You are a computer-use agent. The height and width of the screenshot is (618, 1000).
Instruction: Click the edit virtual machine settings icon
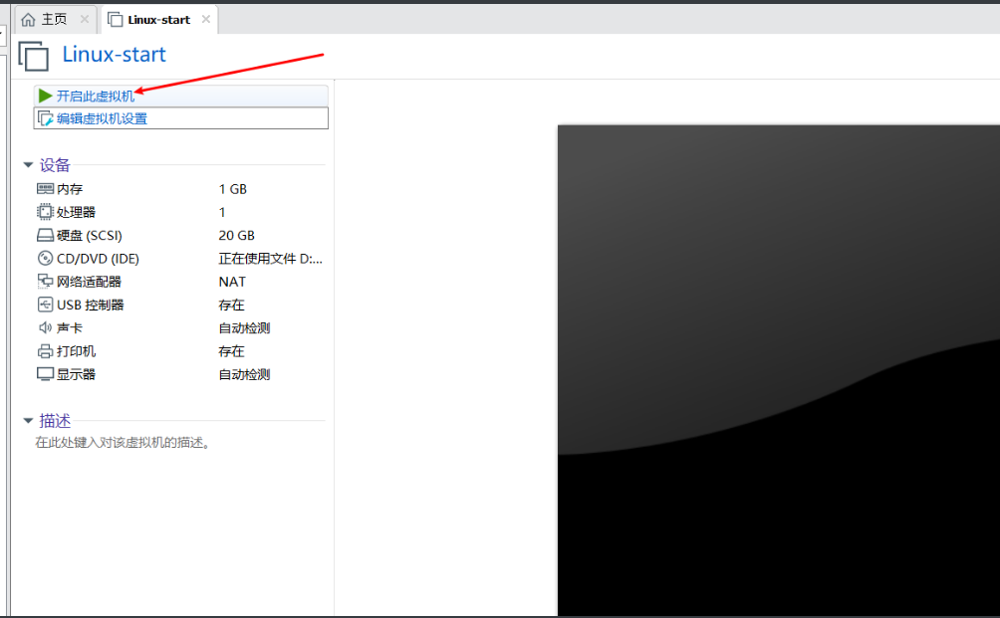click(x=45, y=119)
